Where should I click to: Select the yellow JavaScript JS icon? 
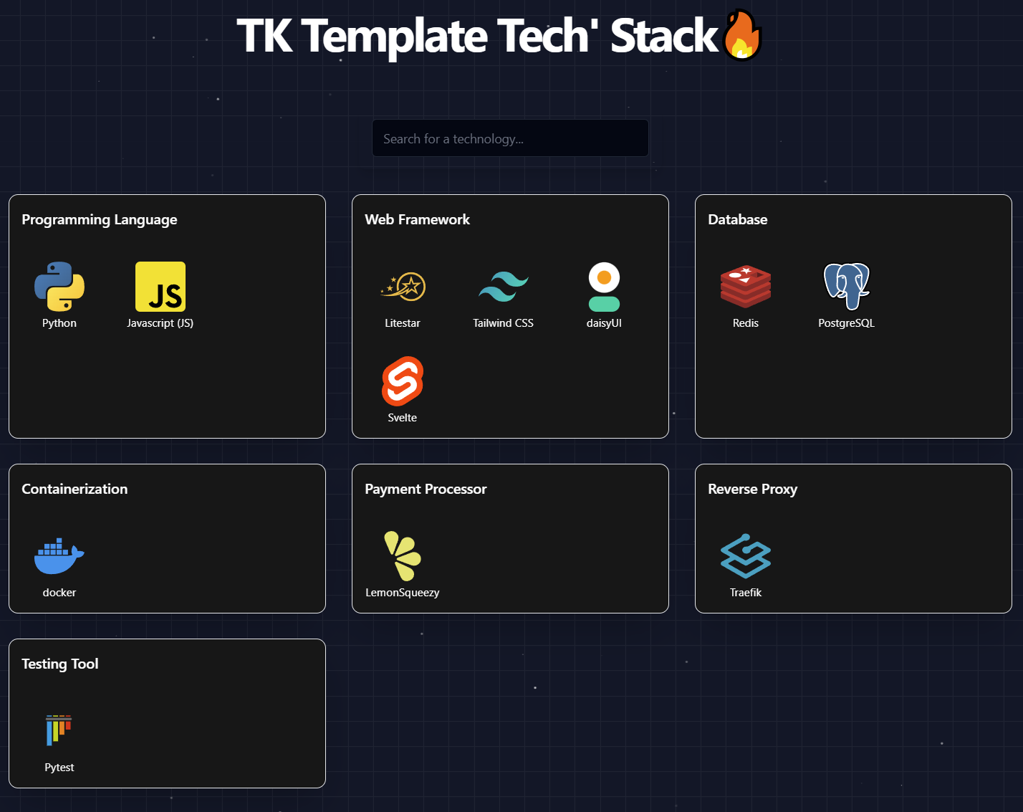click(160, 287)
